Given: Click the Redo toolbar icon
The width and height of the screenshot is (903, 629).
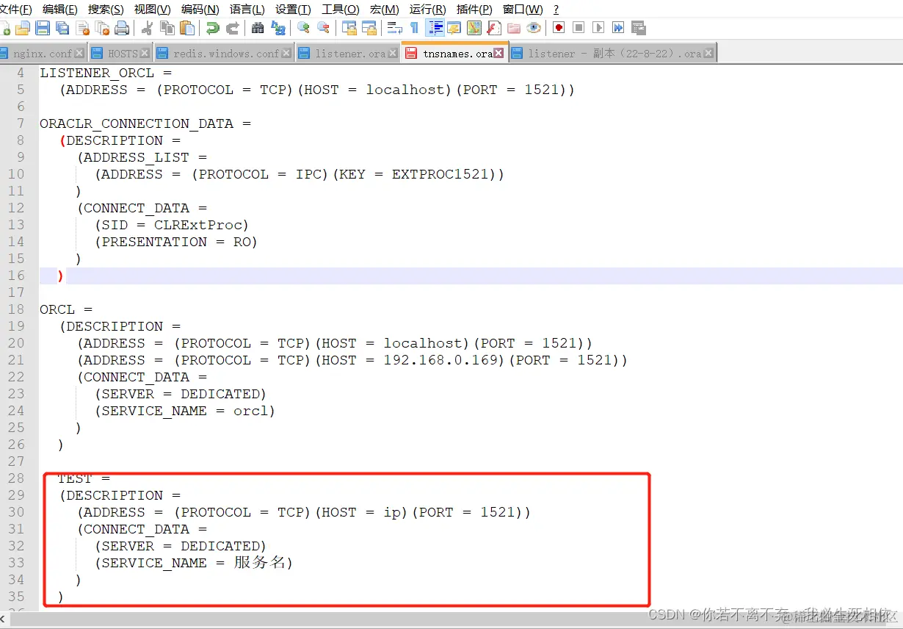Looking at the screenshot, I should click(233, 28).
